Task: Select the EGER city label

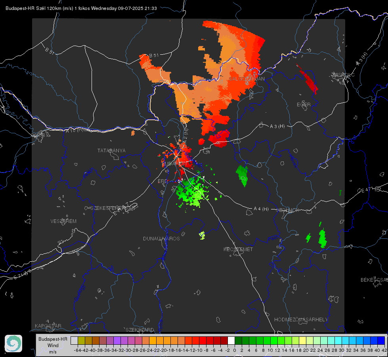Action: coord(304,105)
